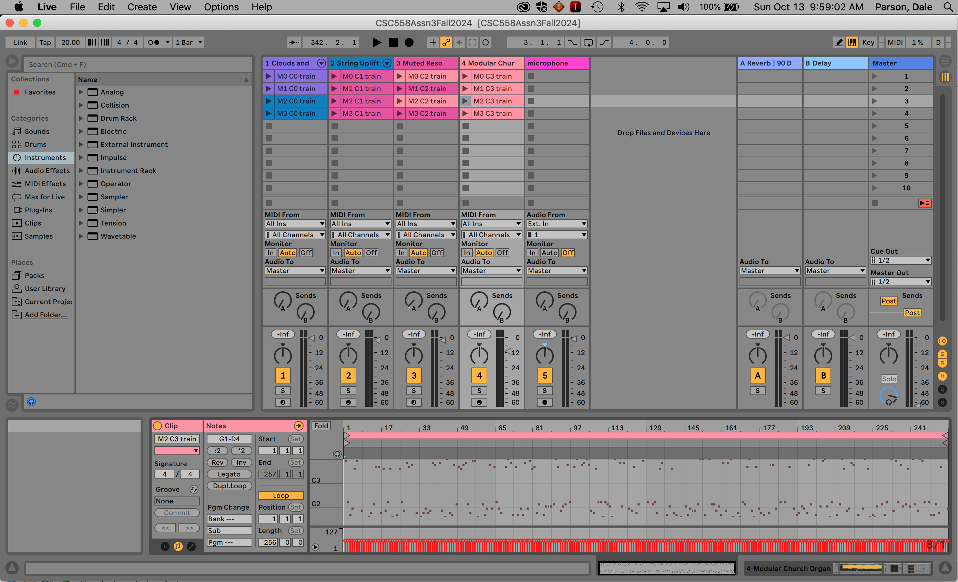
Task: Click the Add Folder link
Action: click(x=46, y=315)
